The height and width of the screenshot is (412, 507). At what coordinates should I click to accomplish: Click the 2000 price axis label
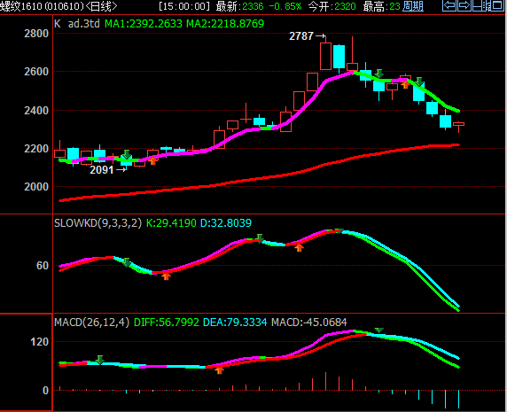(36, 187)
